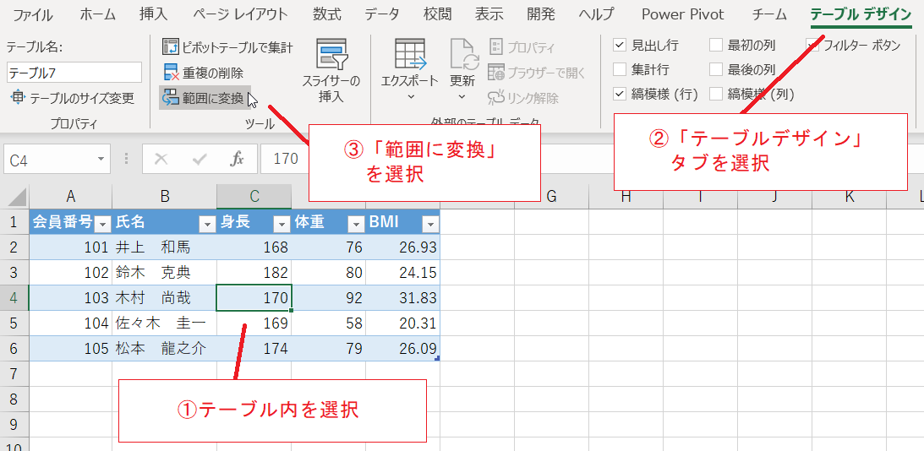Select row 2 header
The height and width of the screenshot is (451, 924).
coord(14,247)
